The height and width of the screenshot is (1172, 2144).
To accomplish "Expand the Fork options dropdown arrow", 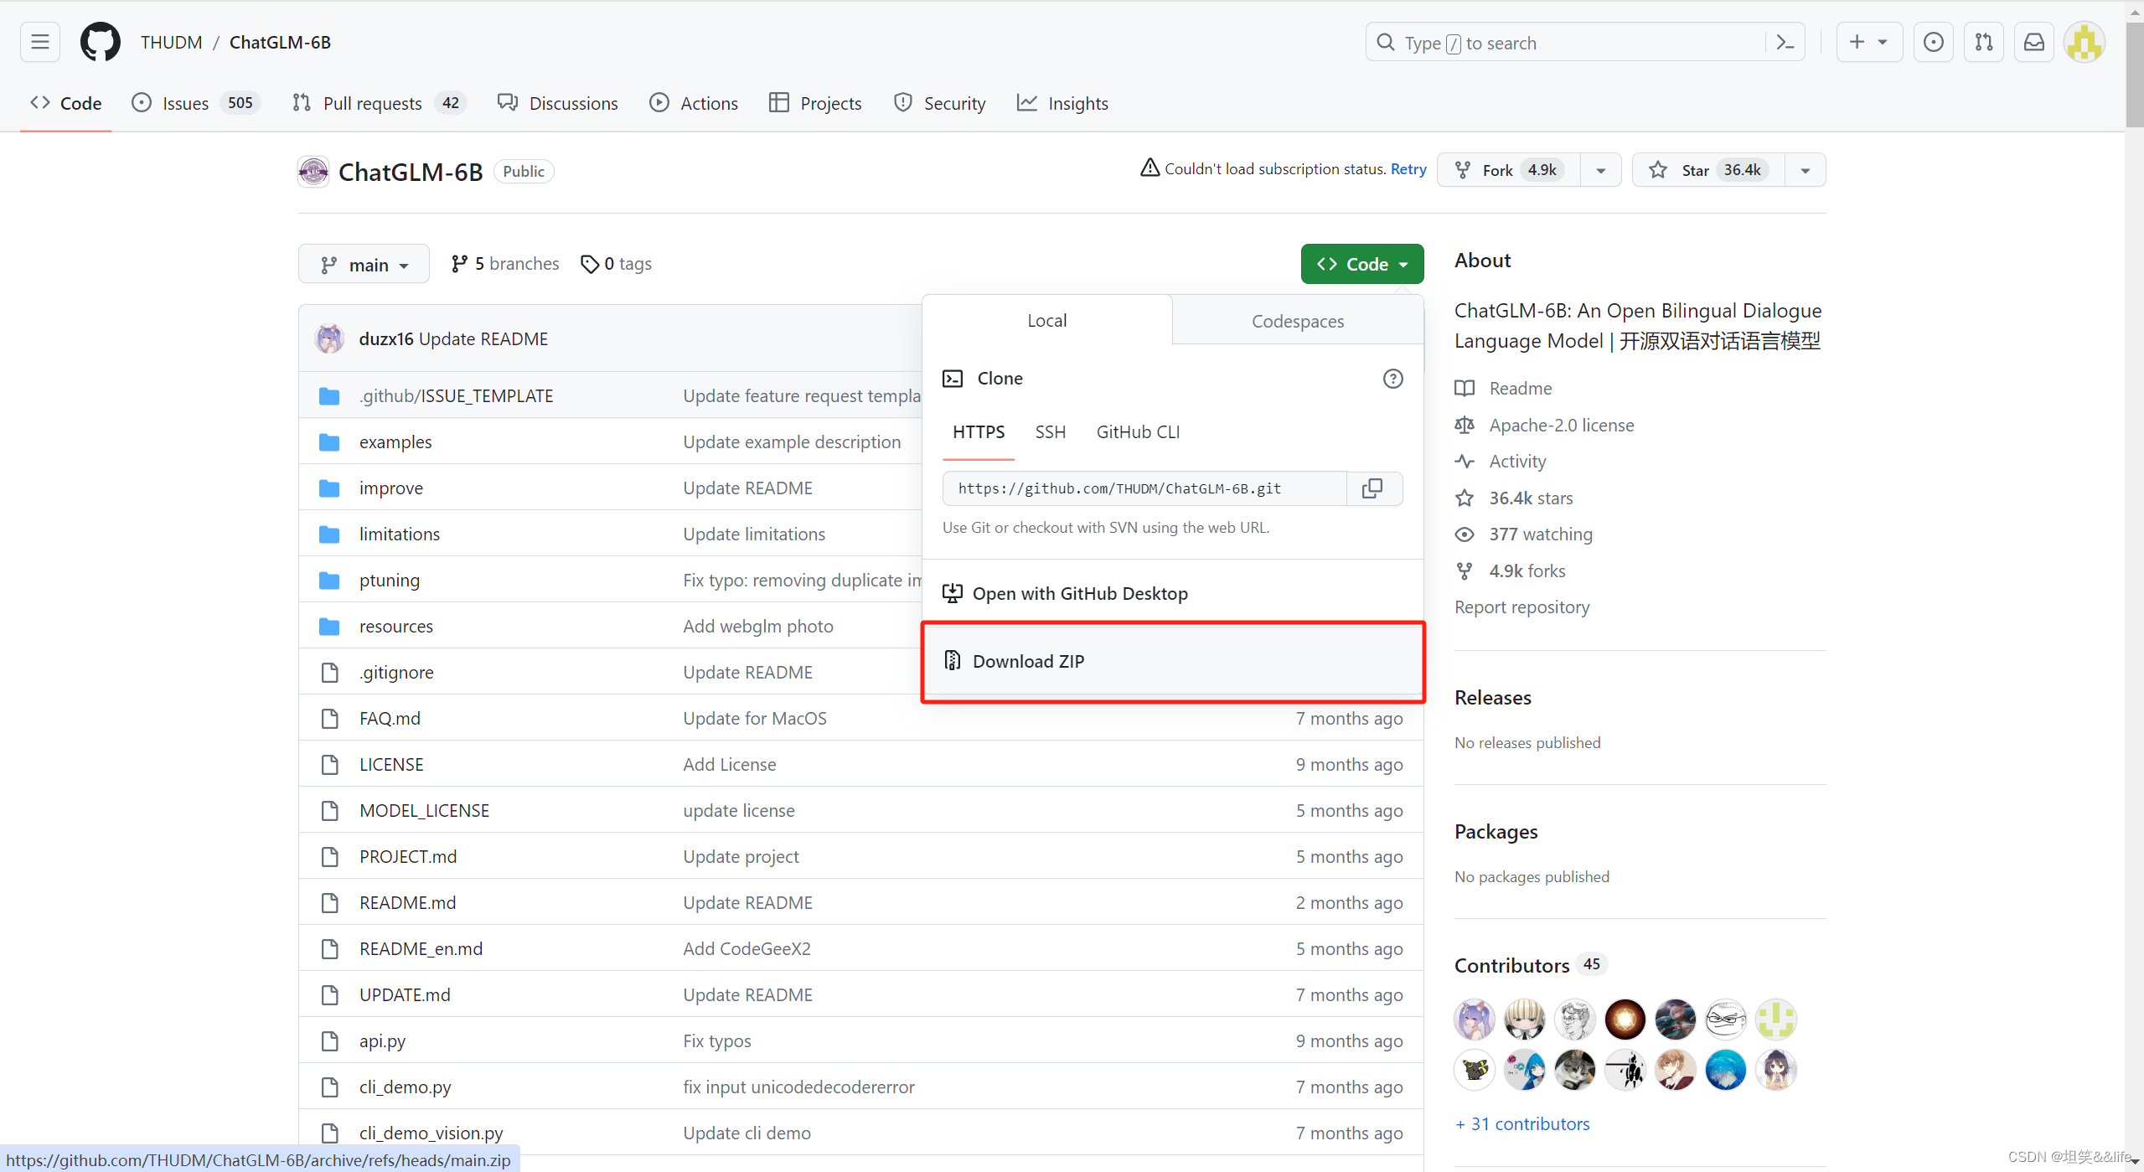I will [1600, 170].
